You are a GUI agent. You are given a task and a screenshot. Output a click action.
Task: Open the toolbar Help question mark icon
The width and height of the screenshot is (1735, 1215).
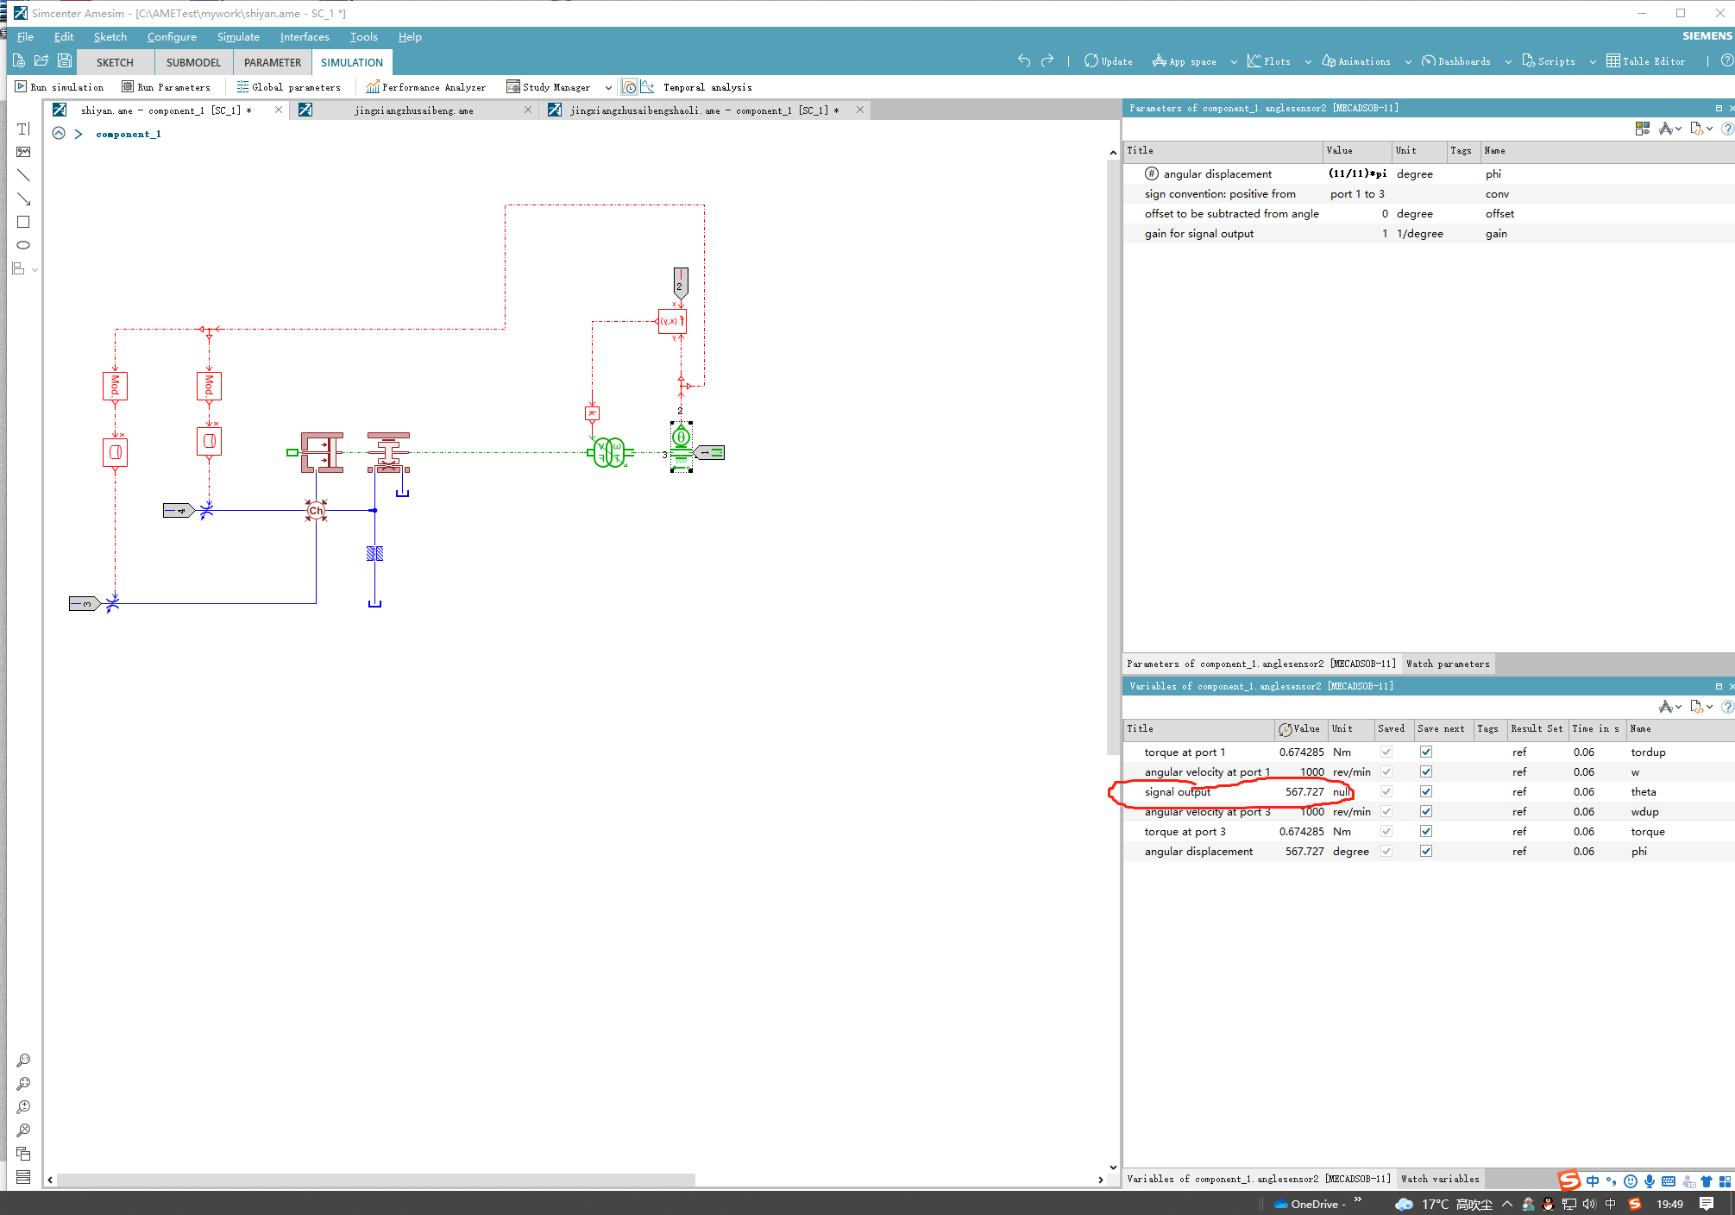1727,60
